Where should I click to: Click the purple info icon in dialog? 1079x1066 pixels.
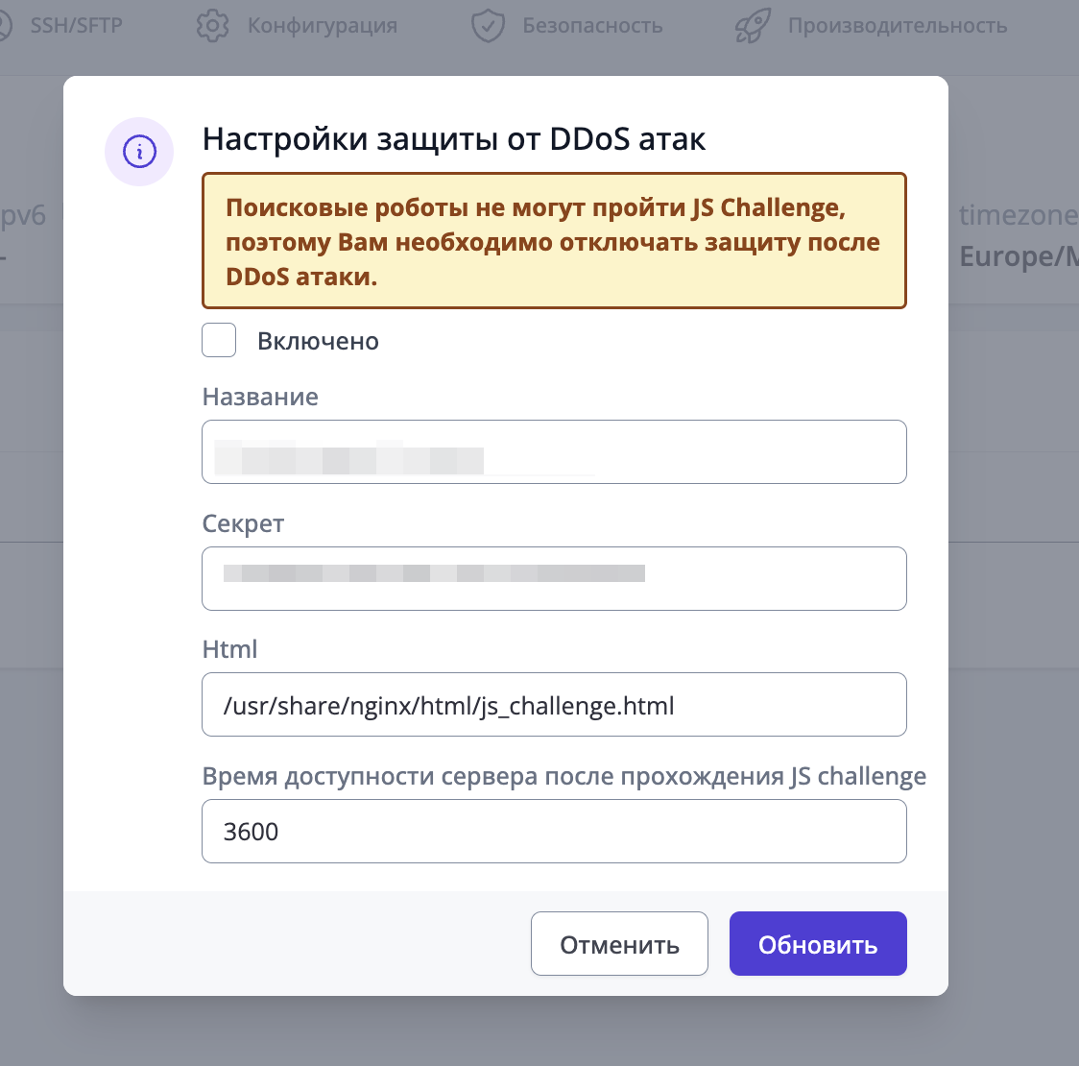139,152
